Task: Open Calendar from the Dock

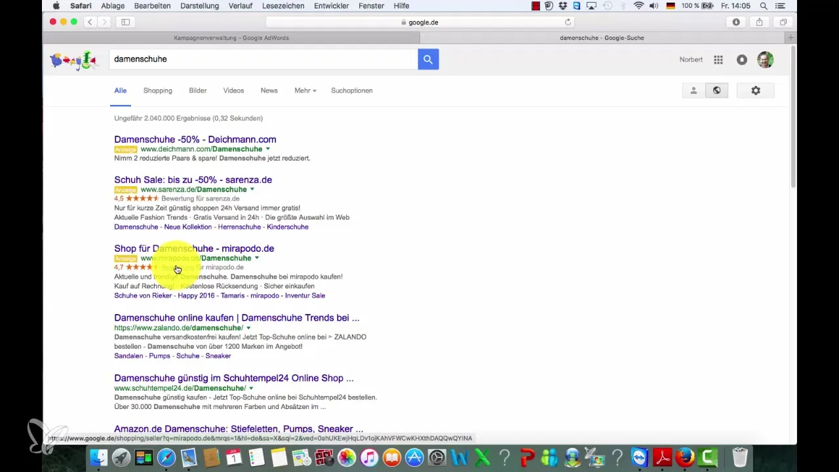Action: click(234, 457)
